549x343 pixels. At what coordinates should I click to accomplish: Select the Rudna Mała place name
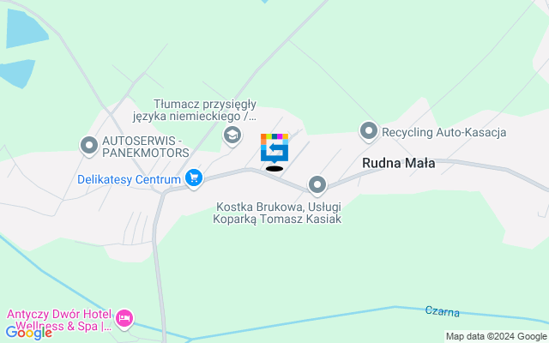[x=398, y=163]
